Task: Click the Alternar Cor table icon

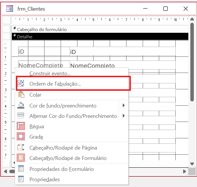Action: pos(21,116)
